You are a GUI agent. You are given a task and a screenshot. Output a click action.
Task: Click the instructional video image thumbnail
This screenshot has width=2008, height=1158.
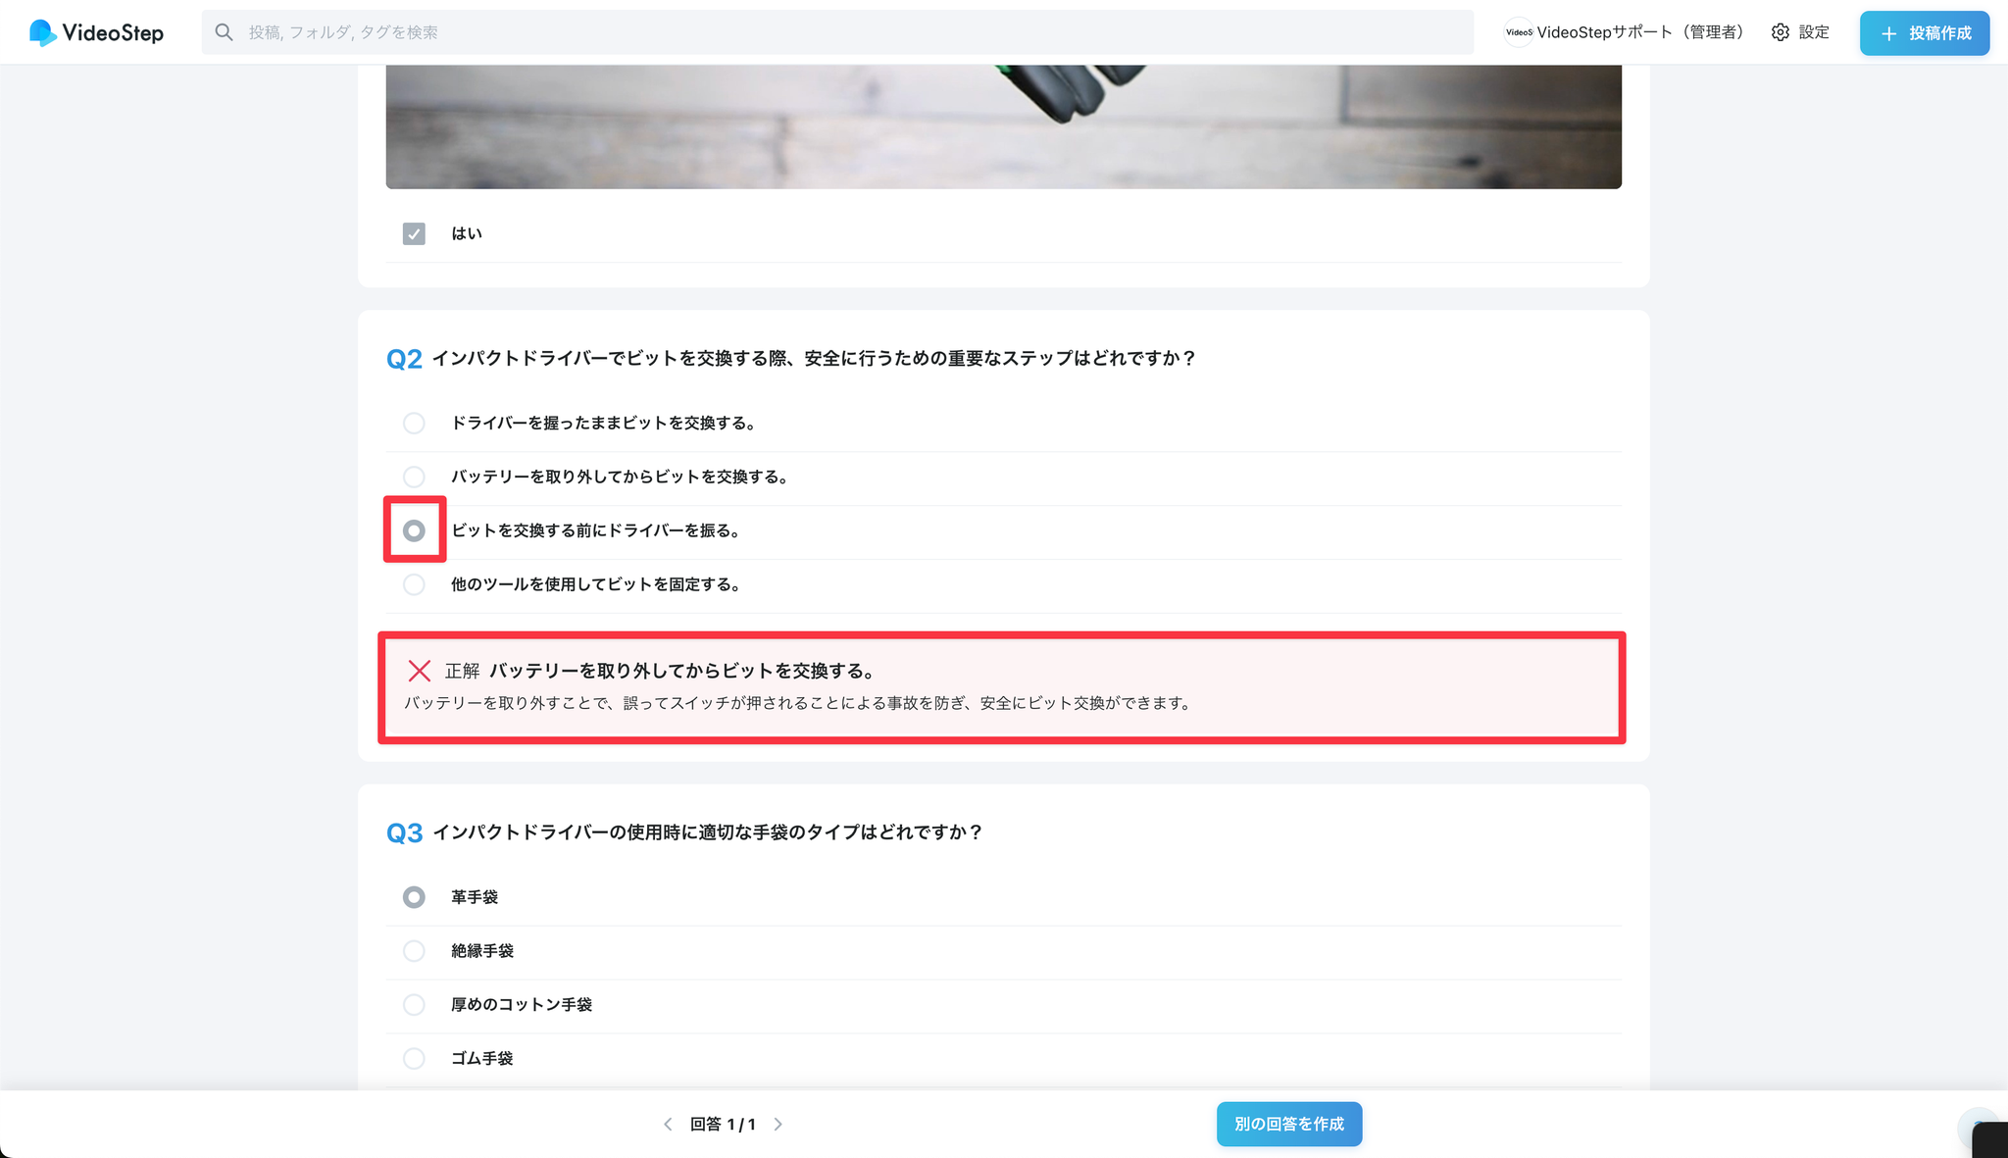click(1002, 127)
